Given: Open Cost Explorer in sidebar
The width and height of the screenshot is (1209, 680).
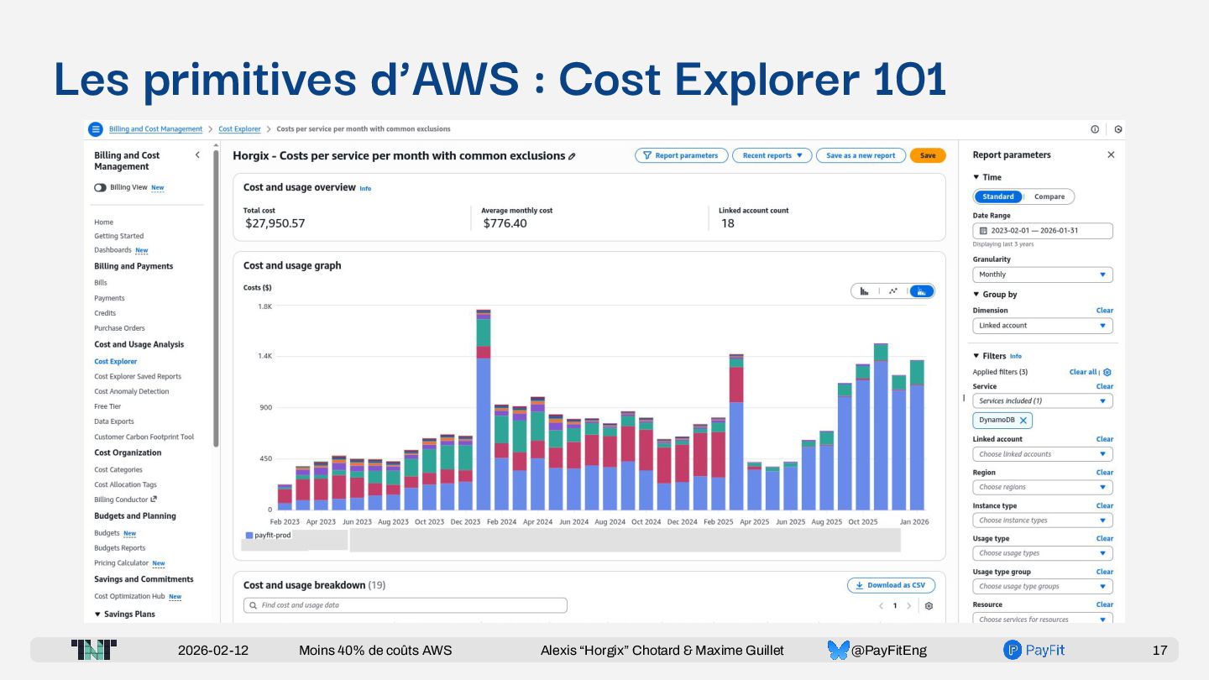Looking at the screenshot, I should 115,362.
